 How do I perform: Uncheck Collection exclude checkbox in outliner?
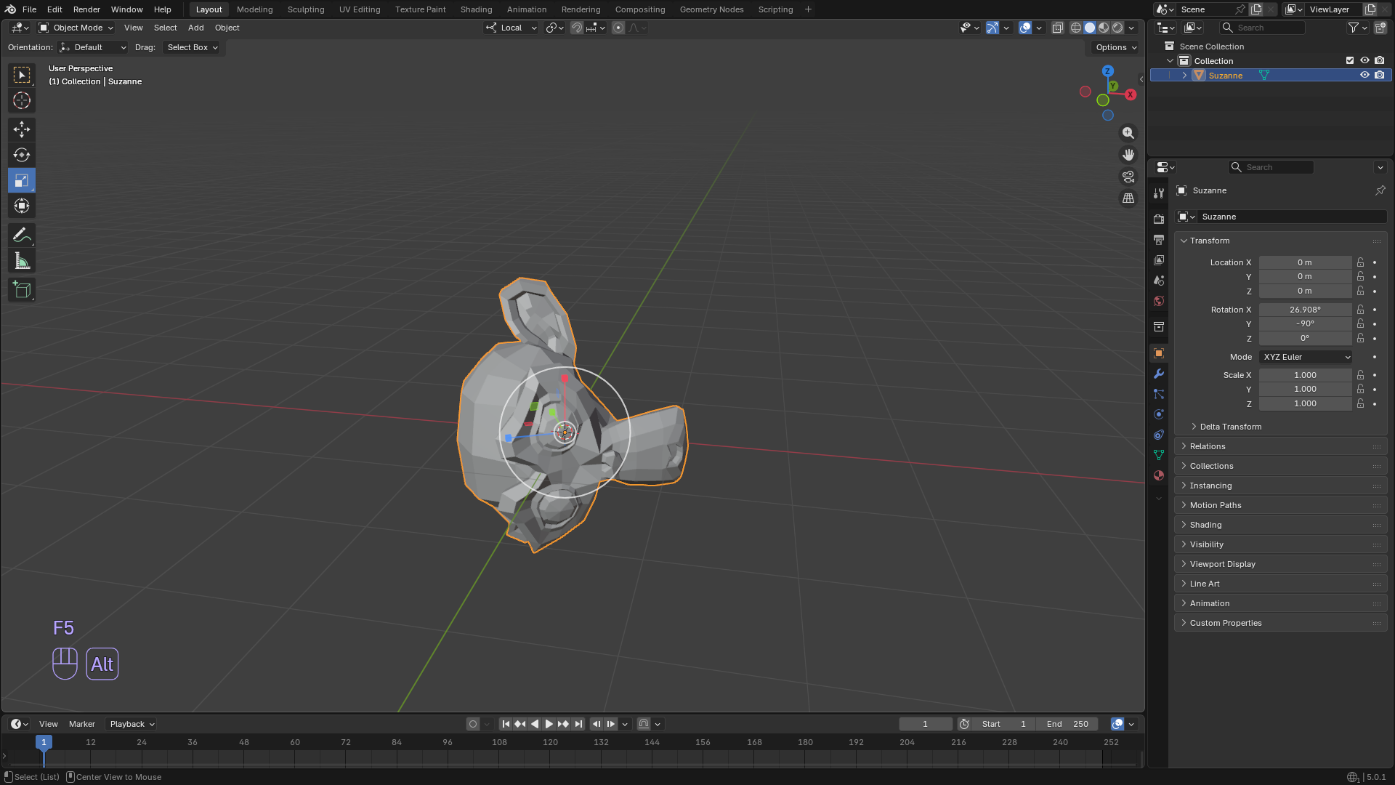click(1350, 60)
